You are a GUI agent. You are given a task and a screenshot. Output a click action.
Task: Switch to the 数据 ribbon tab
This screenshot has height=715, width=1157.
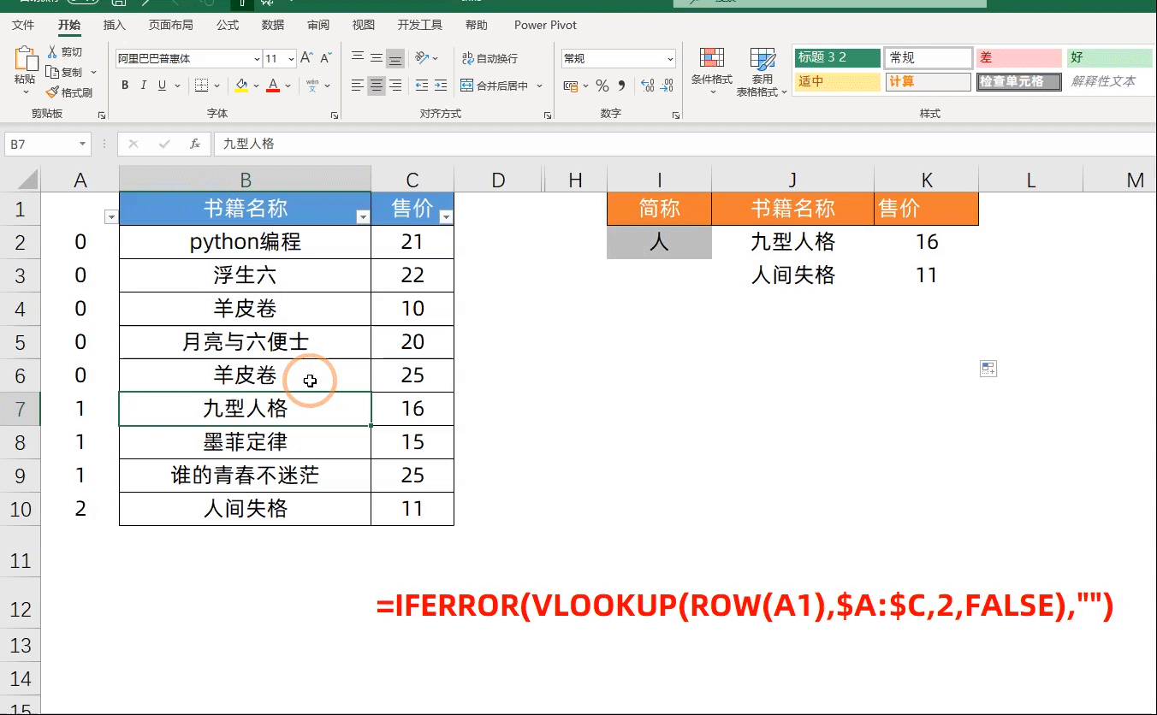273,25
